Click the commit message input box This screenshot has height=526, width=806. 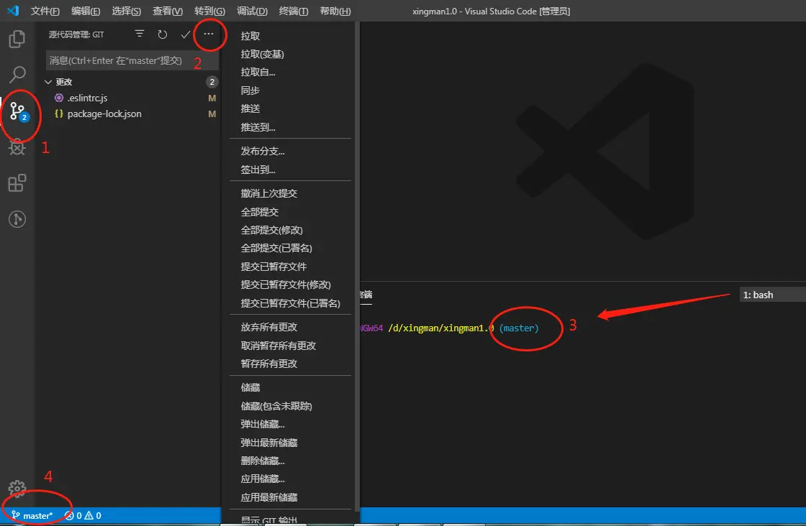pos(132,60)
